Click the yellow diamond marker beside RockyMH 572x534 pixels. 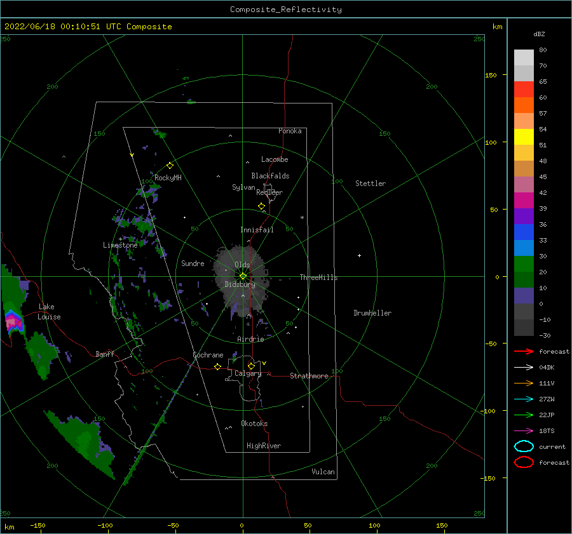pyautogui.click(x=170, y=166)
